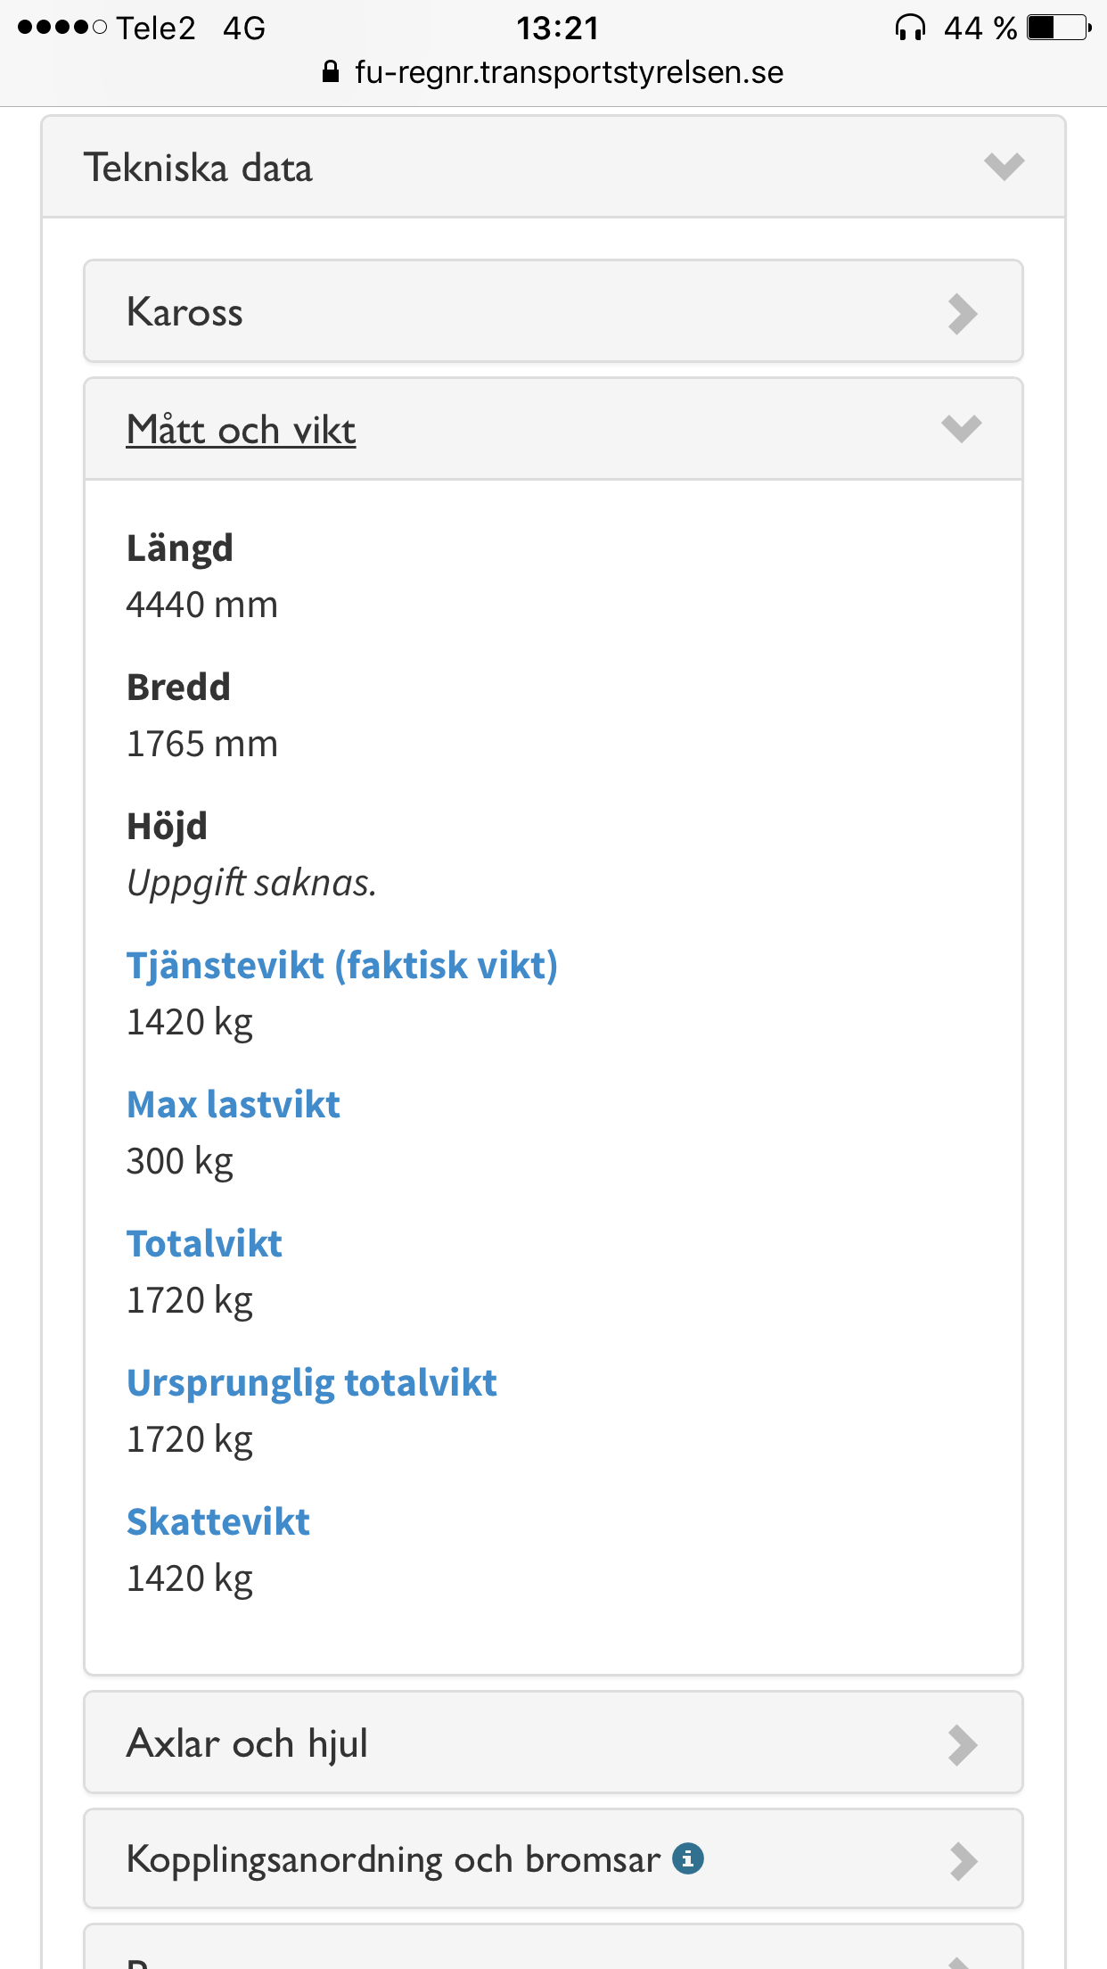Click the Totalvikt link
1107x1969 pixels.
point(204,1244)
